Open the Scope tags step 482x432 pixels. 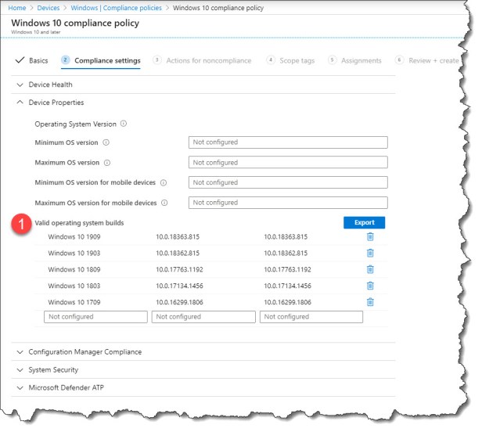point(290,60)
